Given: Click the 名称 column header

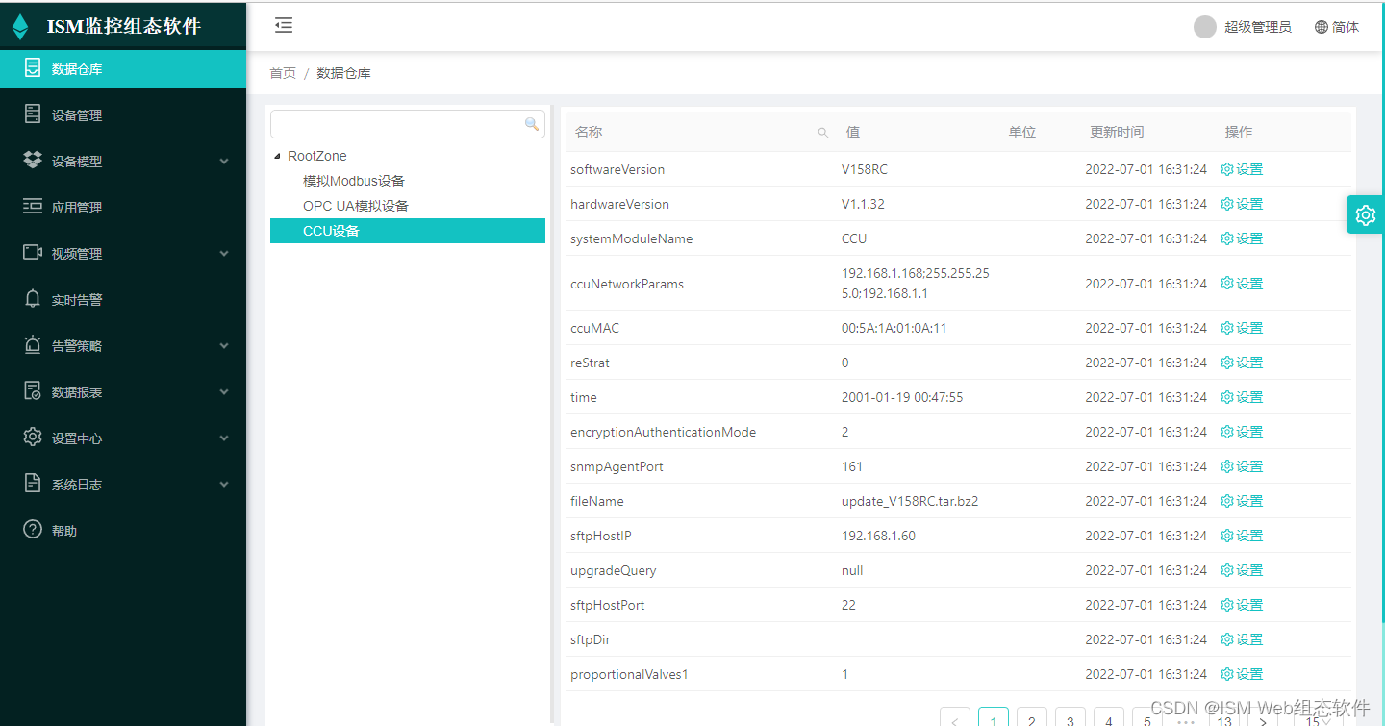Looking at the screenshot, I should click(589, 132).
